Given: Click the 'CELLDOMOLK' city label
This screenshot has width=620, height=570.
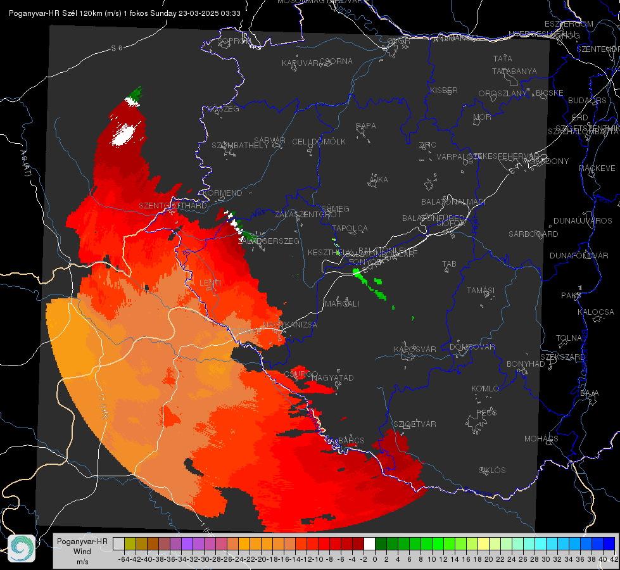Looking at the screenshot, I should [x=319, y=142].
